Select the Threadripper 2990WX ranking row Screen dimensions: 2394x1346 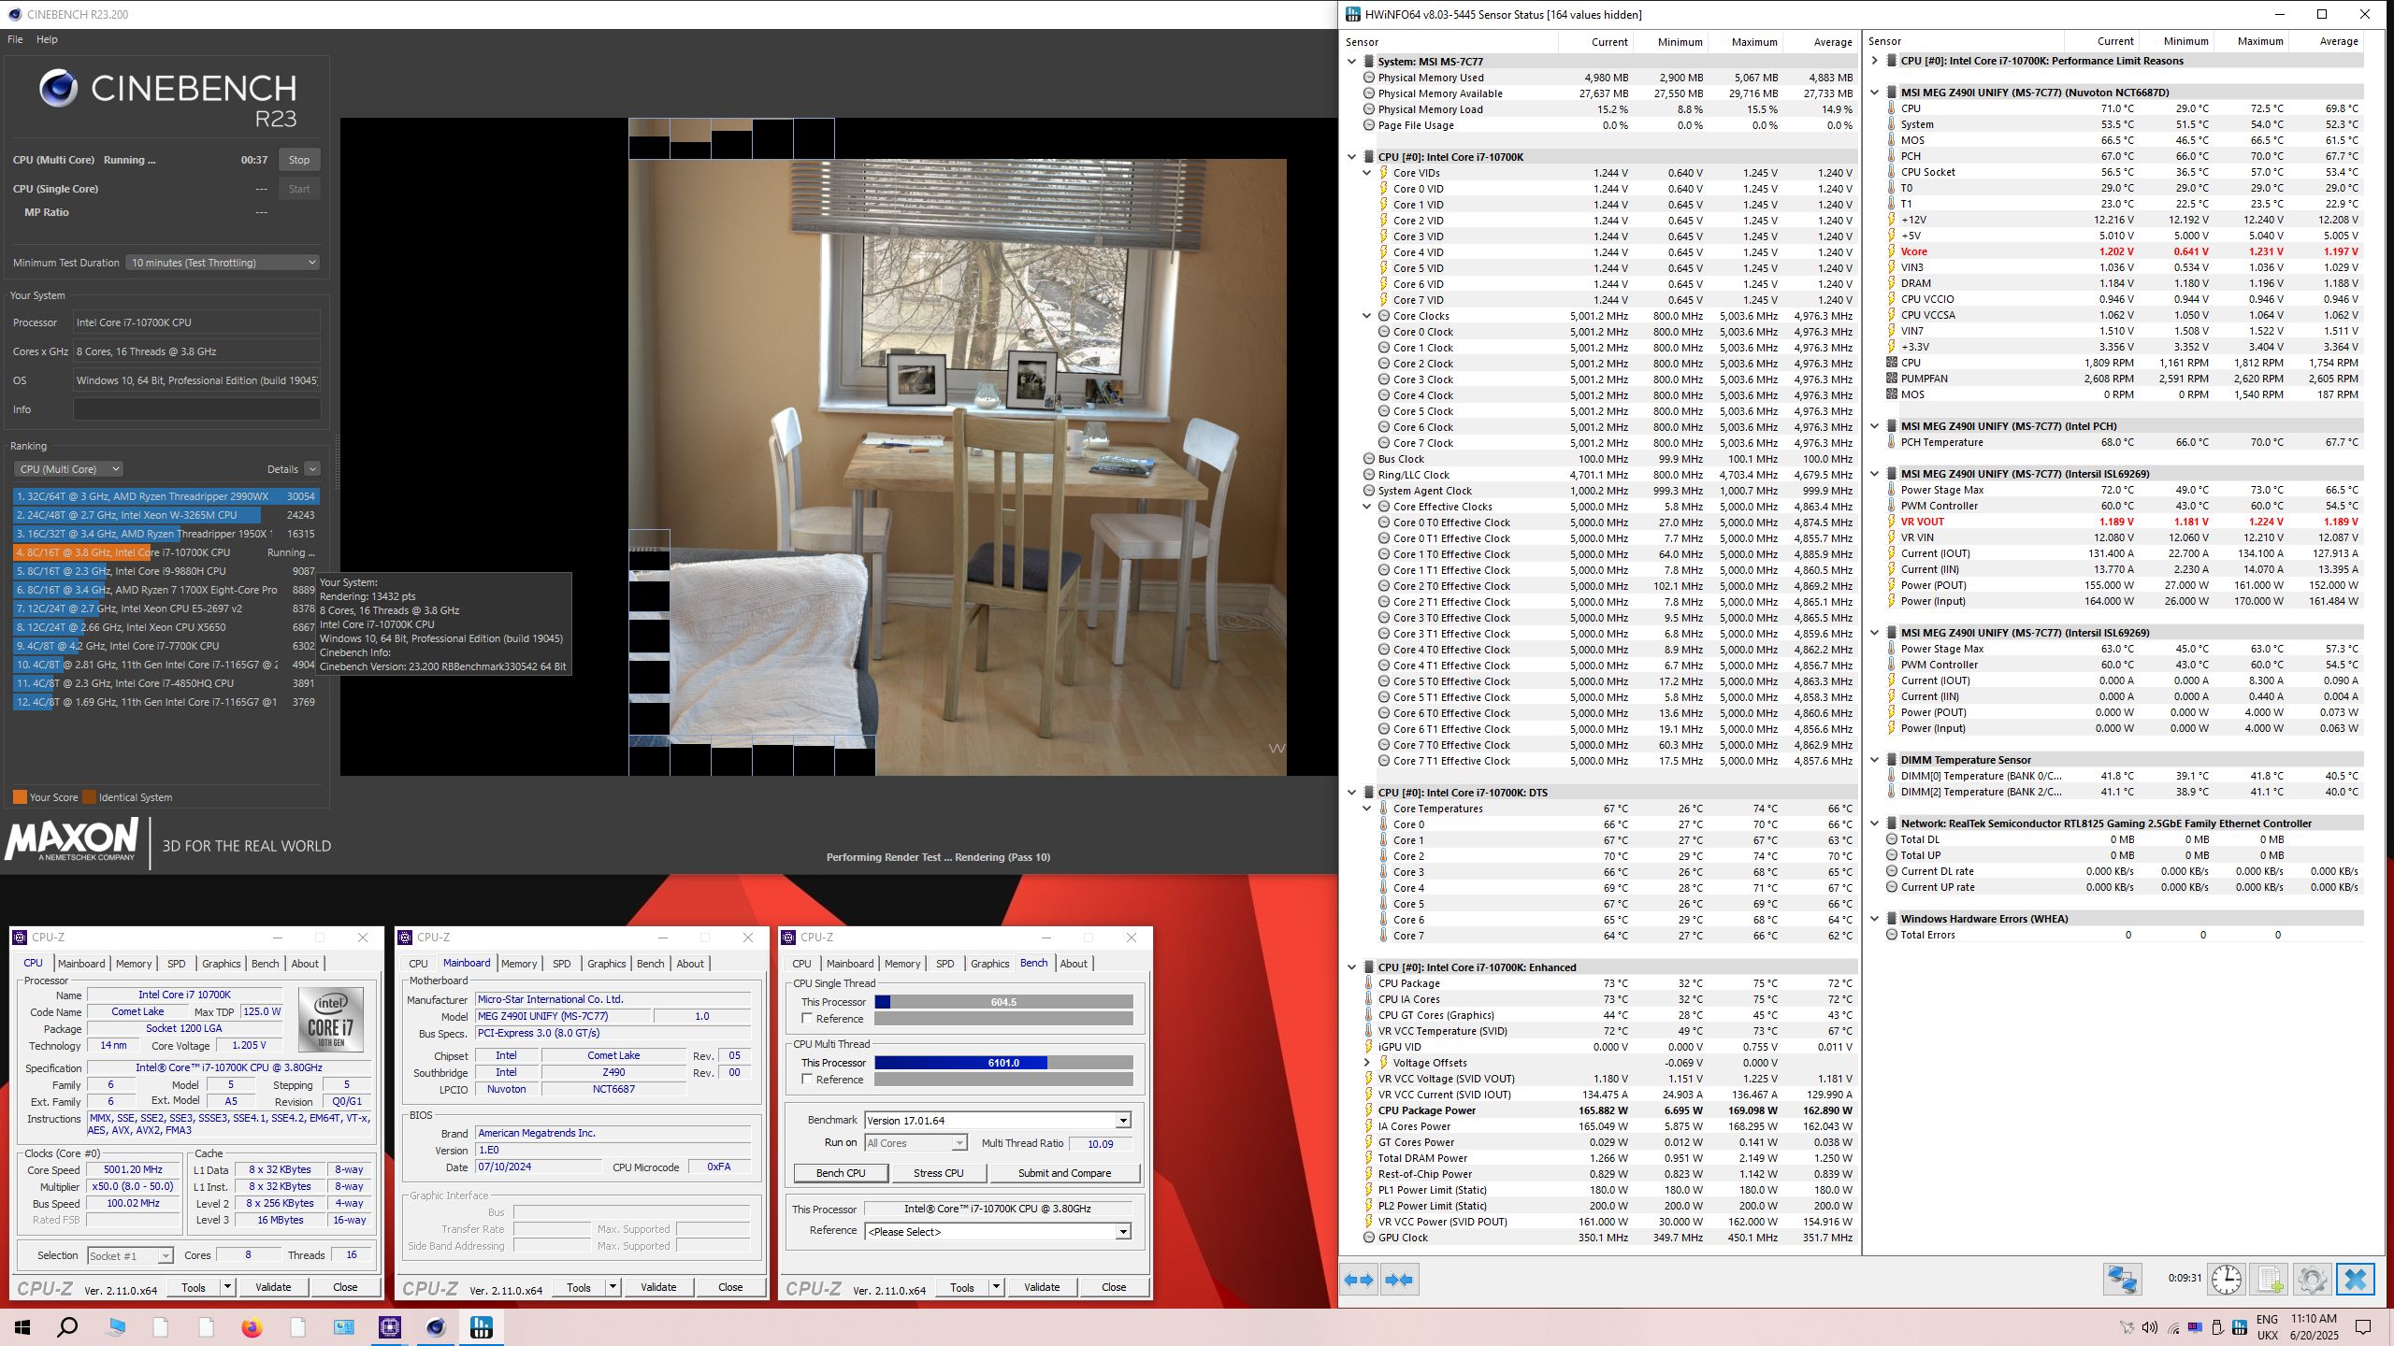(166, 496)
